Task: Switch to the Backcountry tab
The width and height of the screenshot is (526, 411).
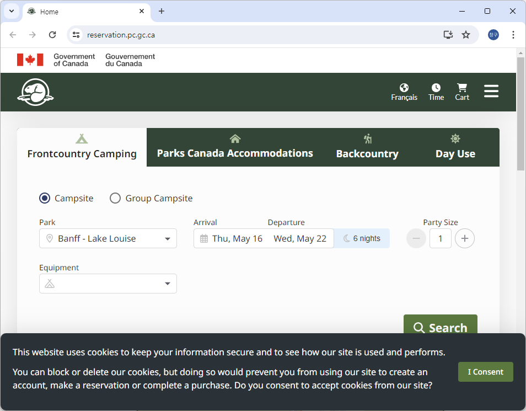Action: pos(367,147)
